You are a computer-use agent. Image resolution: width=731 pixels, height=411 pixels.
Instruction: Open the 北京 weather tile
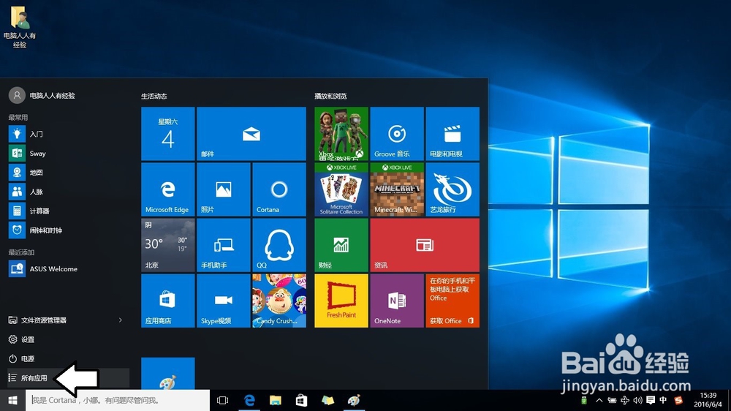(168, 245)
